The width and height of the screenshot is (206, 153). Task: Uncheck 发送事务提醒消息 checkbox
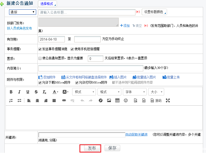[40, 49]
